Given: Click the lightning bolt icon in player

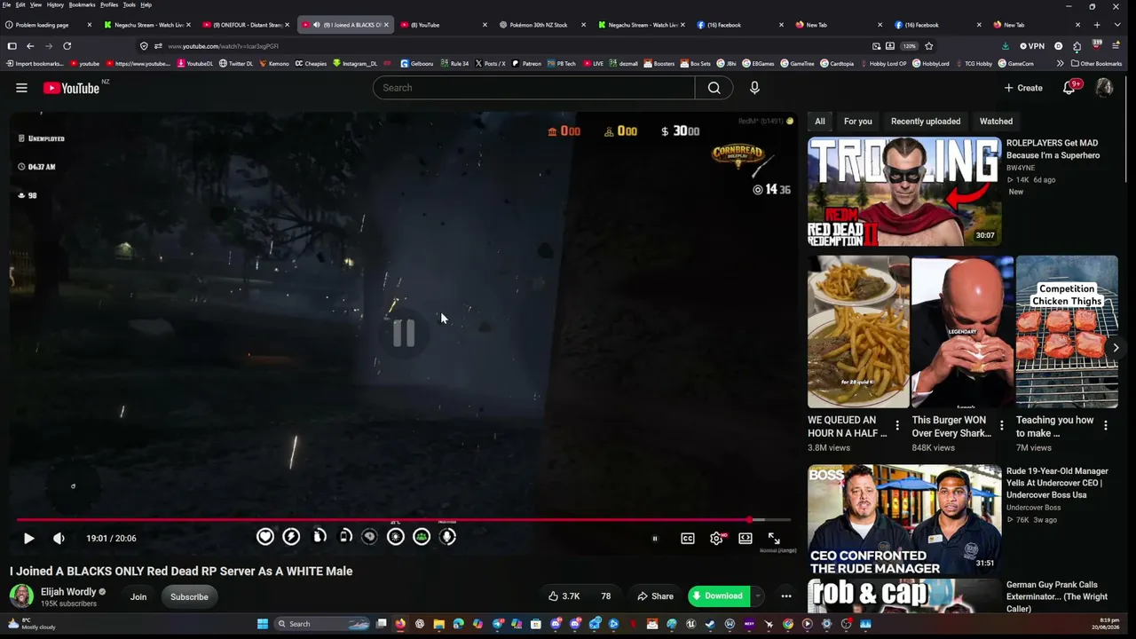Looking at the screenshot, I should tap(291, 536).
